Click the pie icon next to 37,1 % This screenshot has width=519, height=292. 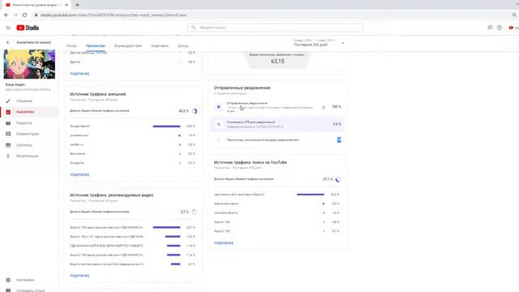pos(338,179)
